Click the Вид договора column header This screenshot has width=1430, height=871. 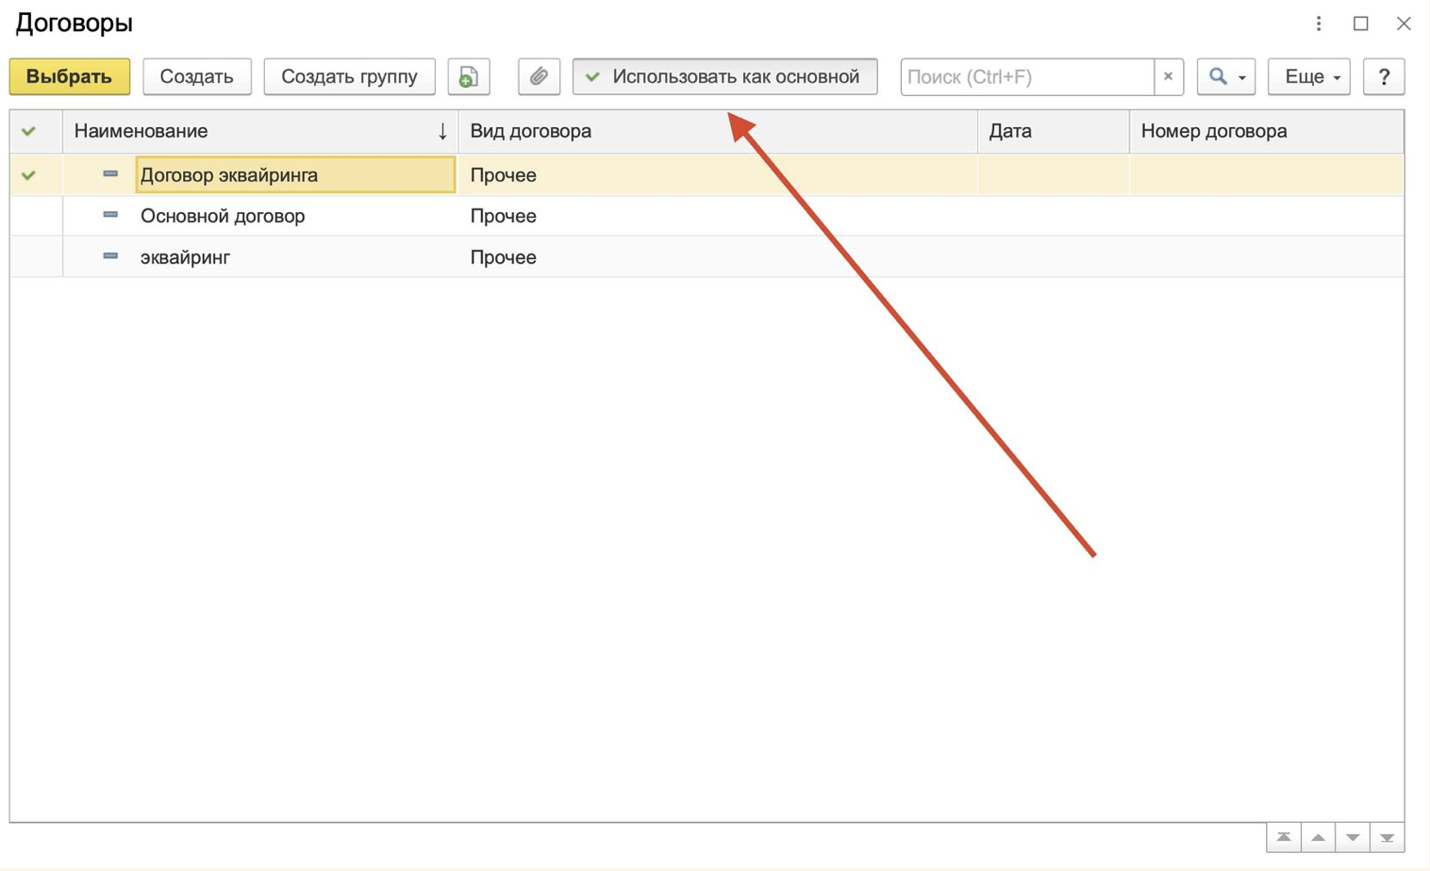(x=718, y=131)
